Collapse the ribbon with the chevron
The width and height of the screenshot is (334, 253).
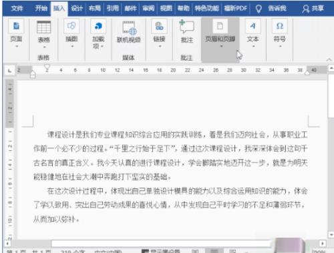coord(329,59)
